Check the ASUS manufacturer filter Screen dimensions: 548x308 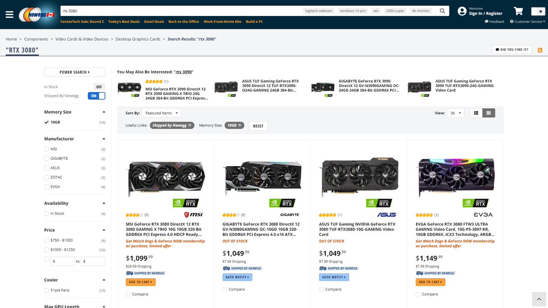pyautogui.click(x=47, y=168)
